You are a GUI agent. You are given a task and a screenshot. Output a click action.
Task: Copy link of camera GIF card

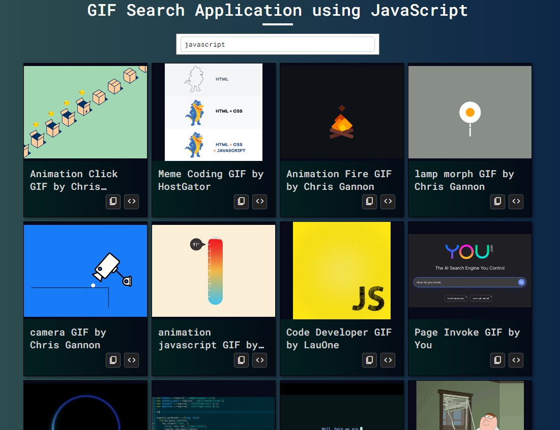coord(113,360)
